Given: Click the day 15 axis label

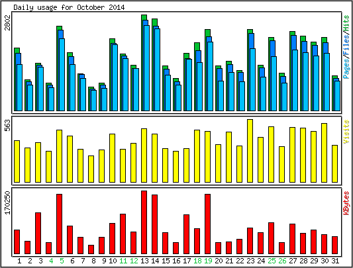Looking at the screenshot, I should 166,261.
